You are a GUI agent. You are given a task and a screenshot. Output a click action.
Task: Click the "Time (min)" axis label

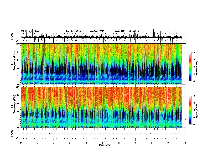coord(105,145)
